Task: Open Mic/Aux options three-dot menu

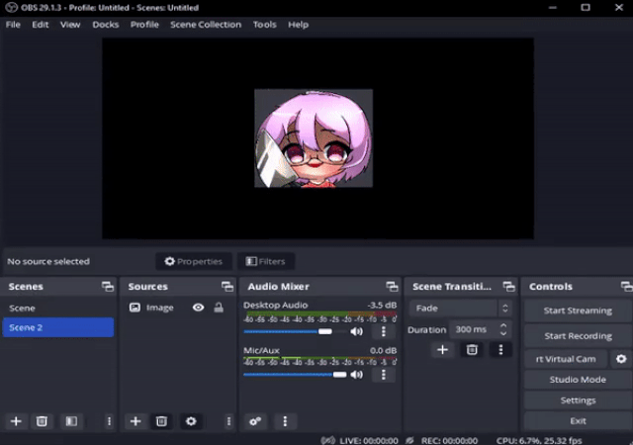Action: click(384, 375)
